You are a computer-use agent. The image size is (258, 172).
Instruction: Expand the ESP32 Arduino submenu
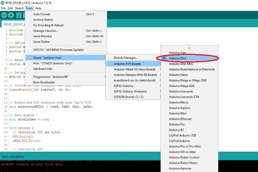(x=133, y=86)
